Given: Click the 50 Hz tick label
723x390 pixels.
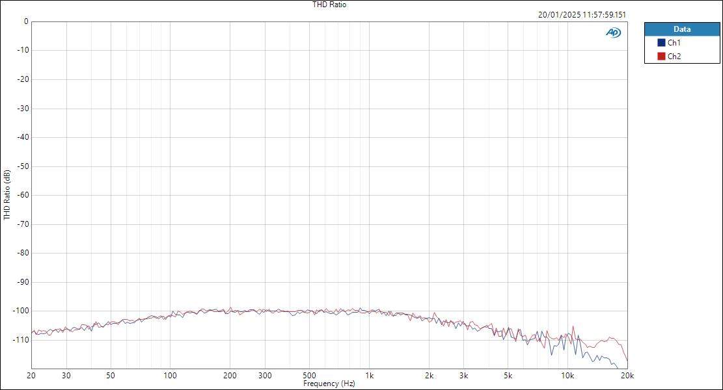Looking at the screenshot, I should (111, 376).
